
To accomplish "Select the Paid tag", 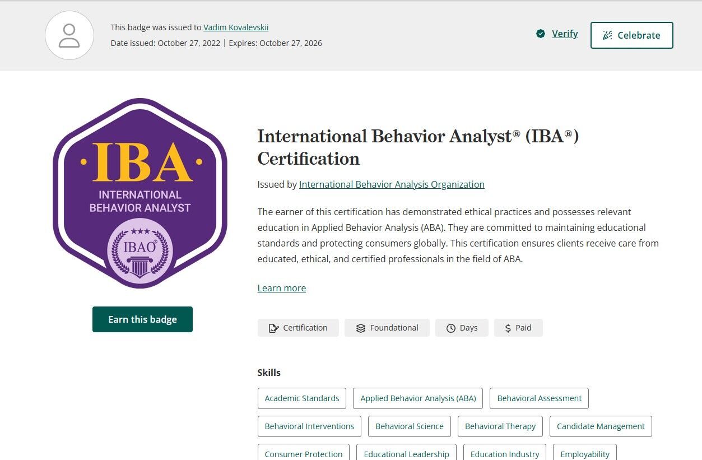I will click(518, 328).
